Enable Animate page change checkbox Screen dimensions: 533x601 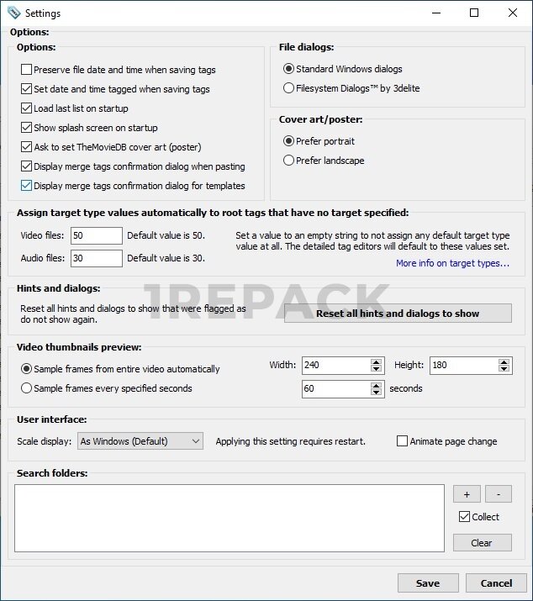click(402, 441)
